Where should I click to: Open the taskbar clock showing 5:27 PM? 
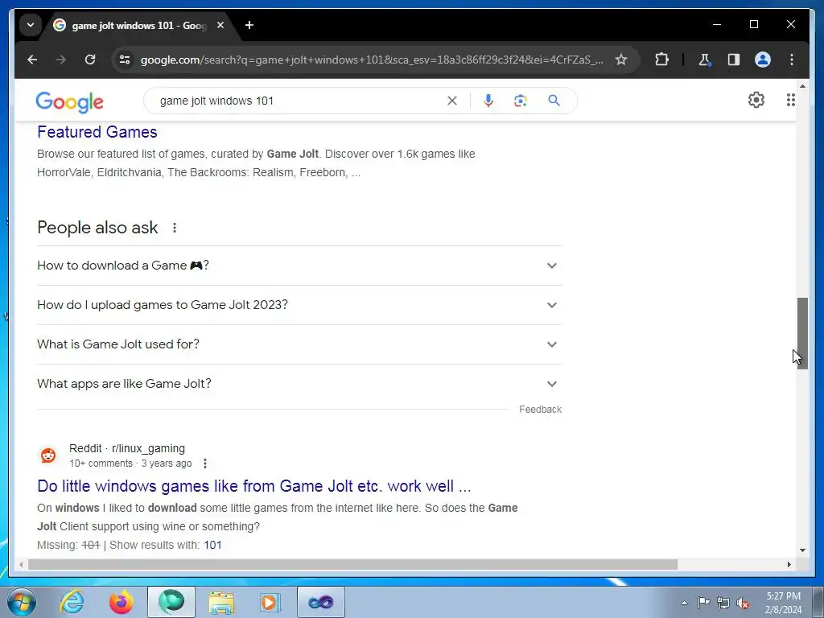point(783,603)
